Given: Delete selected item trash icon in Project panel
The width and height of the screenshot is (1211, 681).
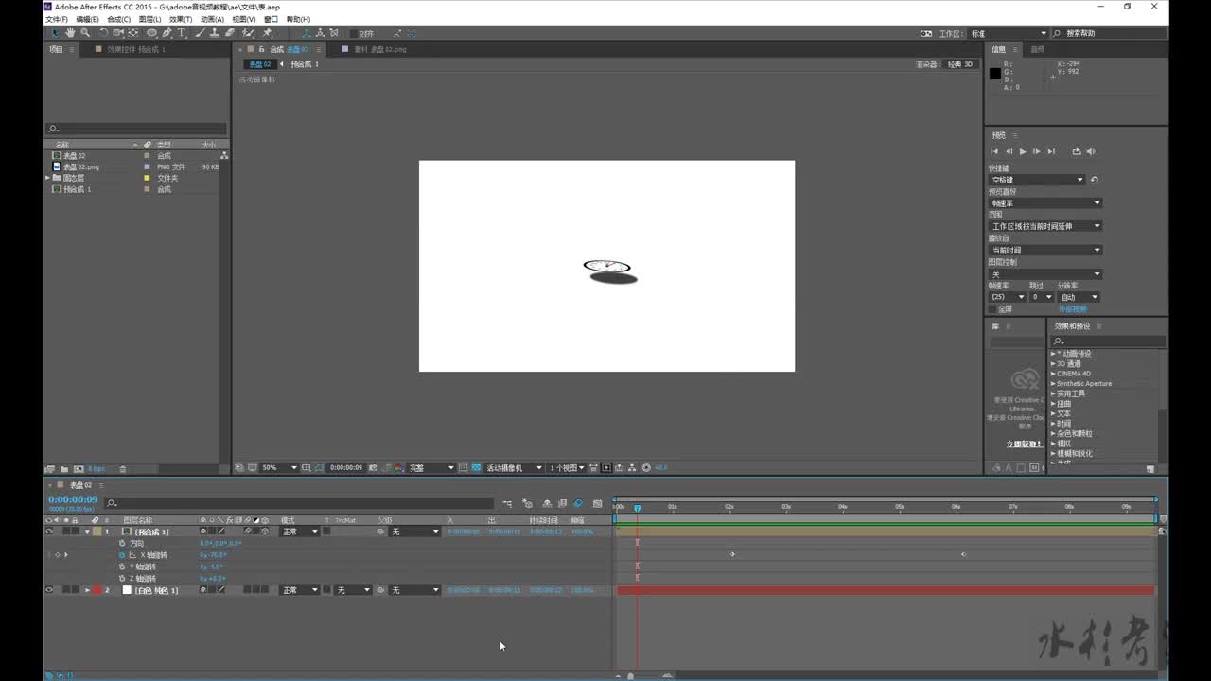Looking at the screenshot, I should click(x=122, y=469).
